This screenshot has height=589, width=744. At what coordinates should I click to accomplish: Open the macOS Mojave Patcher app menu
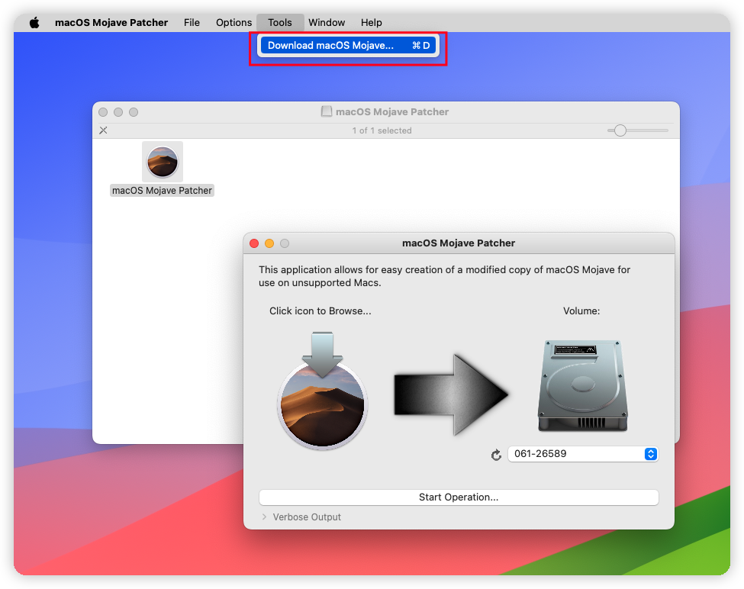(111, 22)
